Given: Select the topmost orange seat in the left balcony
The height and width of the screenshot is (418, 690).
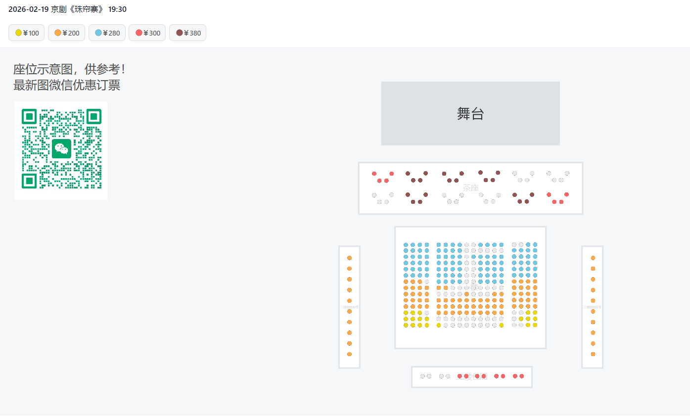Looking at the screenshot, I should pyautogui.click(x=349, y=258).
